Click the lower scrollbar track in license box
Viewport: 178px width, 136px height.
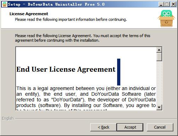[159, 83]
